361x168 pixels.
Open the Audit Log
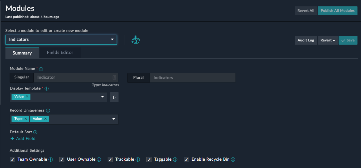306,40
